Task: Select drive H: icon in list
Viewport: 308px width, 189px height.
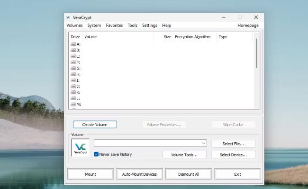Action: tap(73, 75)
